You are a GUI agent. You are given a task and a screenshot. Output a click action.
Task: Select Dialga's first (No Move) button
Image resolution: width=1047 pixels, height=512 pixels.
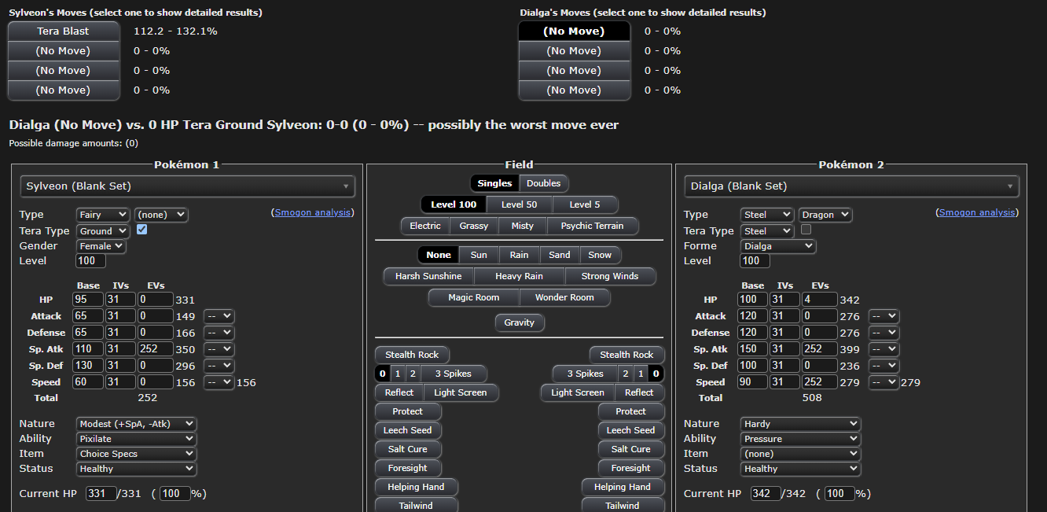click(575, 31)
